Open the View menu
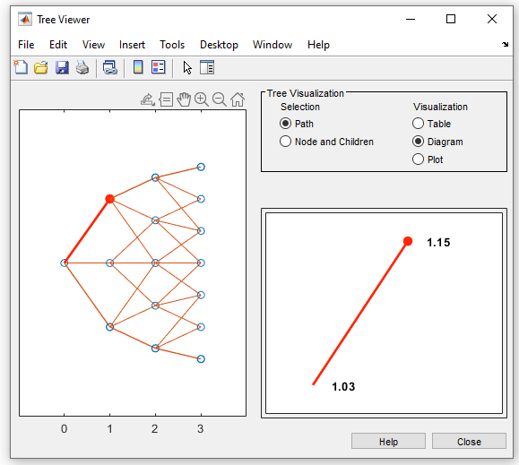The image size is (519, 465). point(94,45)
